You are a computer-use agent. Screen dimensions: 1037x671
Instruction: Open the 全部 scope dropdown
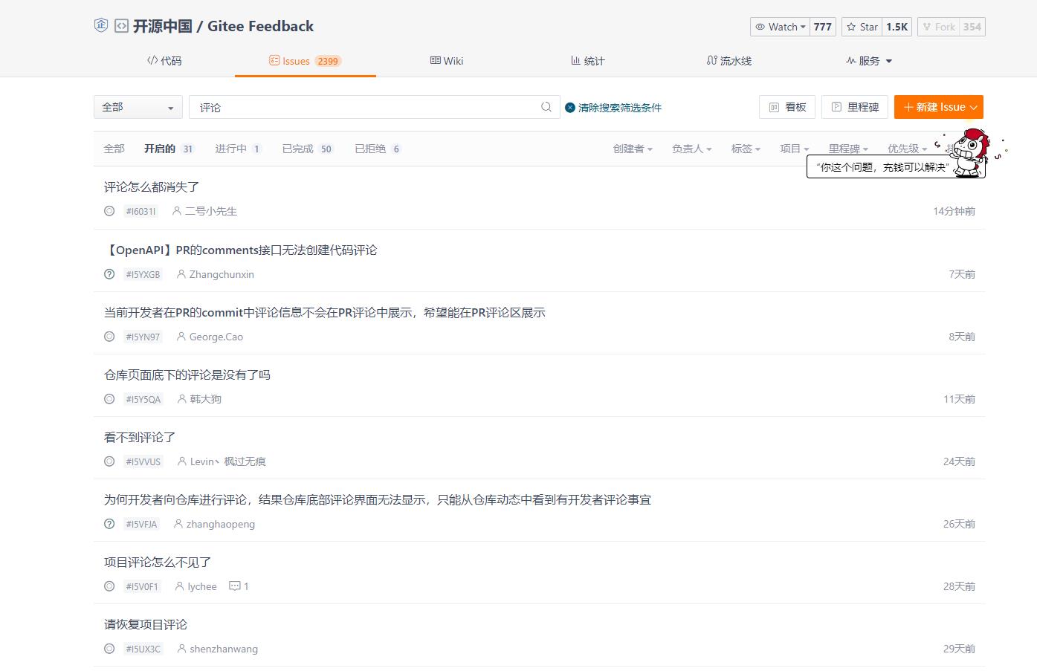138,107
